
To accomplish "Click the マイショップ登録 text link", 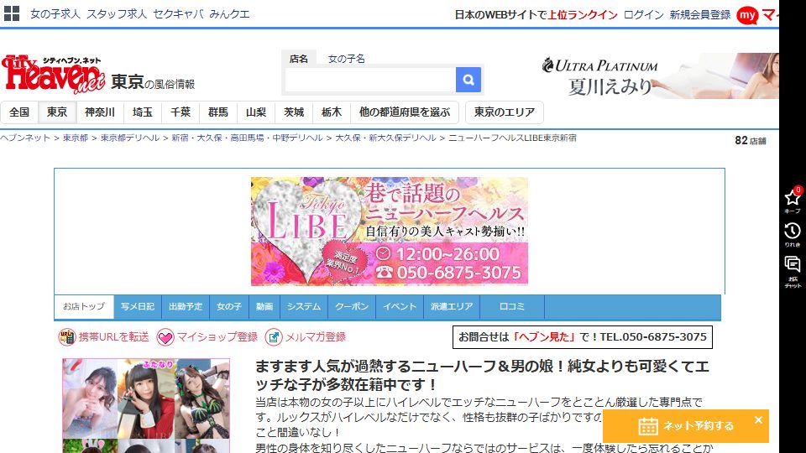I will [x=217, y=337].
